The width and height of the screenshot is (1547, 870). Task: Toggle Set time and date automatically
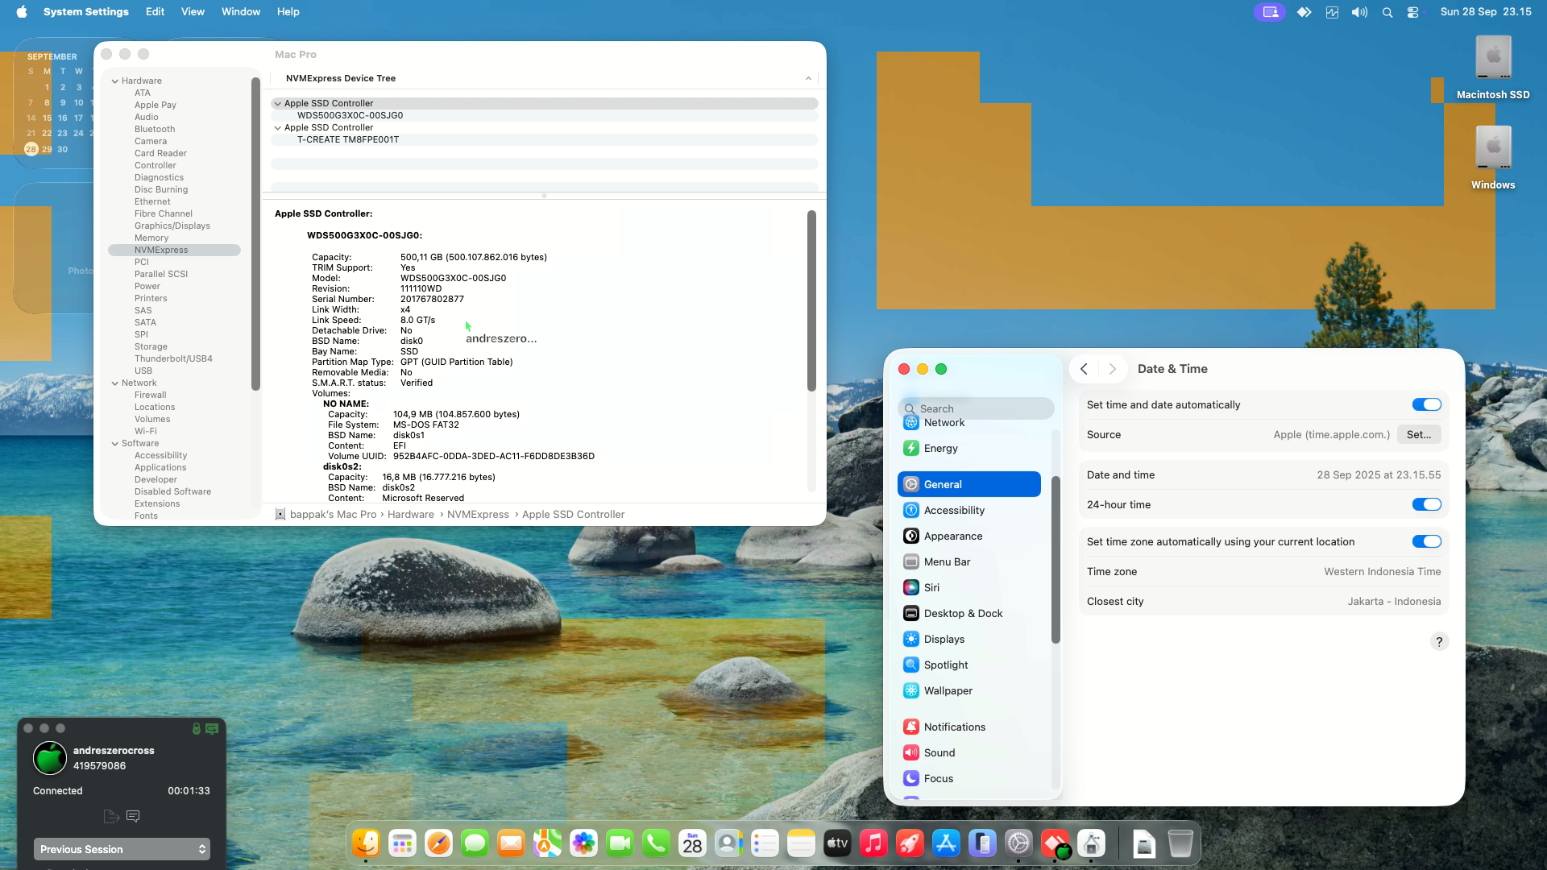(1426, 404)
